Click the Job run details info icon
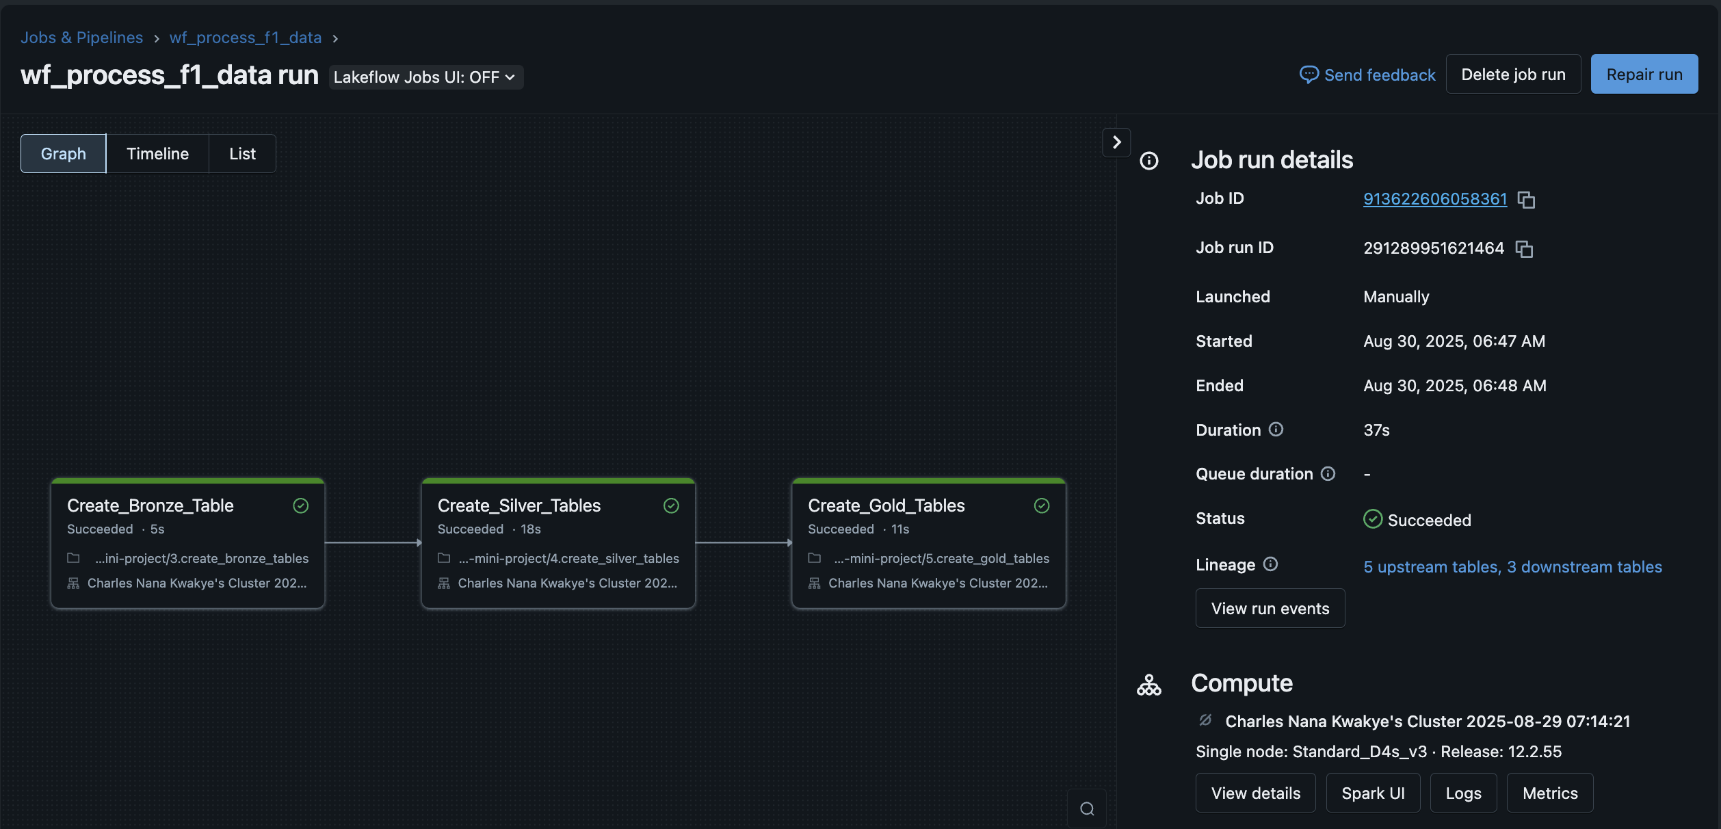Image resolution: width=1721 pixels, height=829 pixels. tap(1149, 161)
